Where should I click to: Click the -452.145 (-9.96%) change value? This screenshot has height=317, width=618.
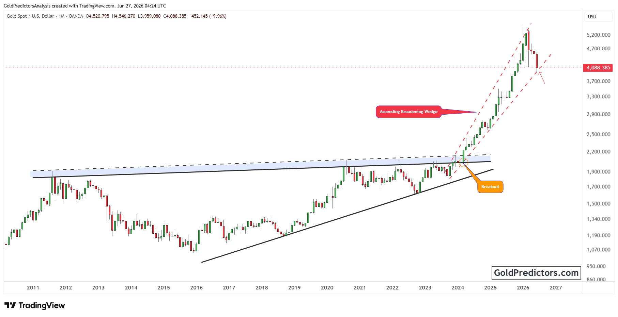(208, 16)
